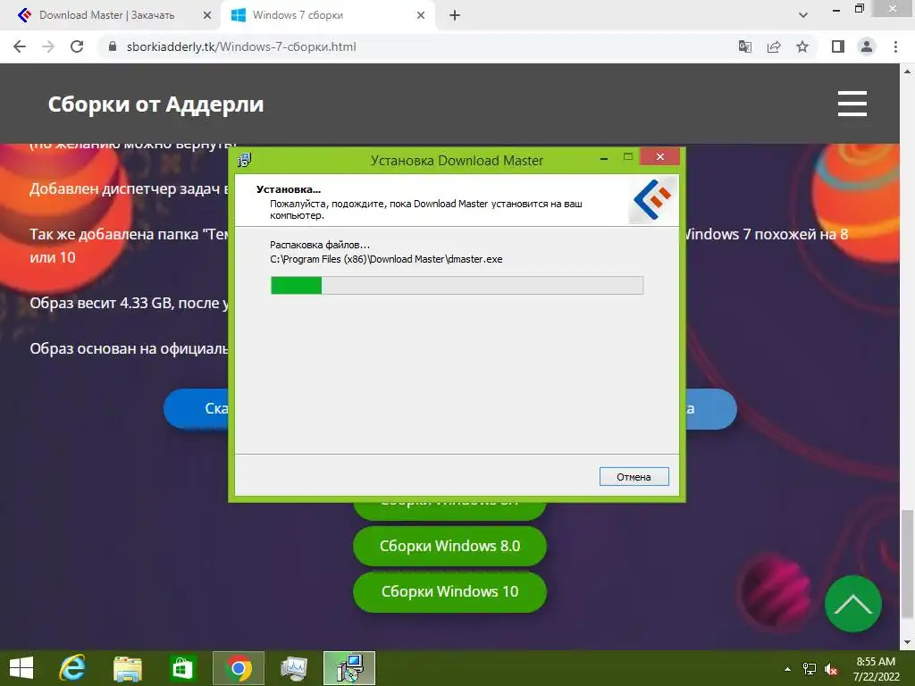The height and width of the screenshot is (686, 915).
Task: Click the installer progress bar
Action: tap(457, 285)
